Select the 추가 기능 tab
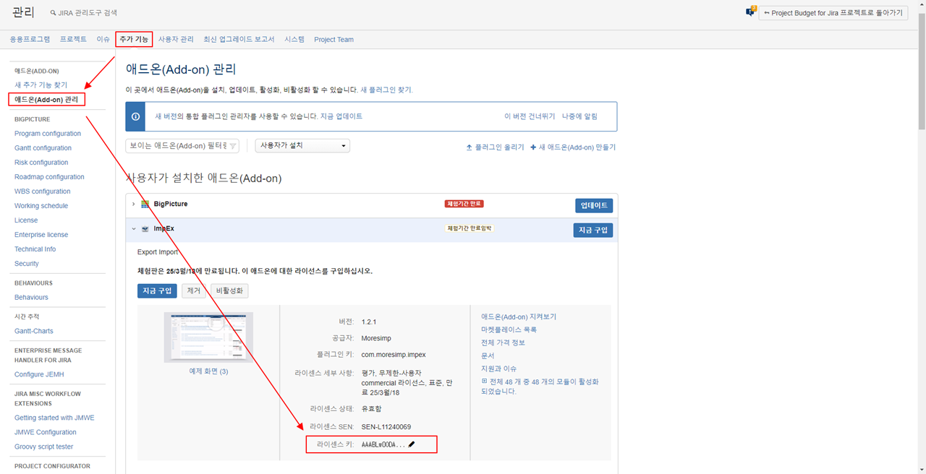The image size is (926, 474). coord(134,40)
